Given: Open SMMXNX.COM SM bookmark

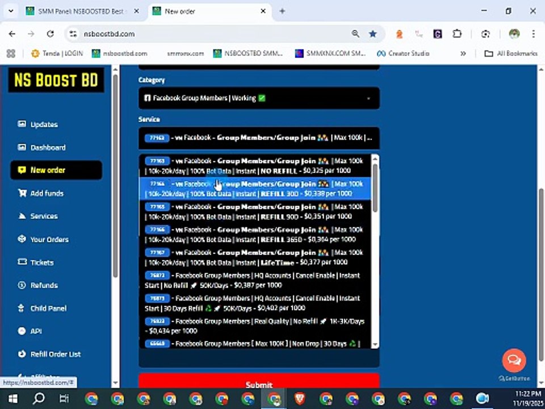Looking at the screenshot, I should tap(330, 53).
